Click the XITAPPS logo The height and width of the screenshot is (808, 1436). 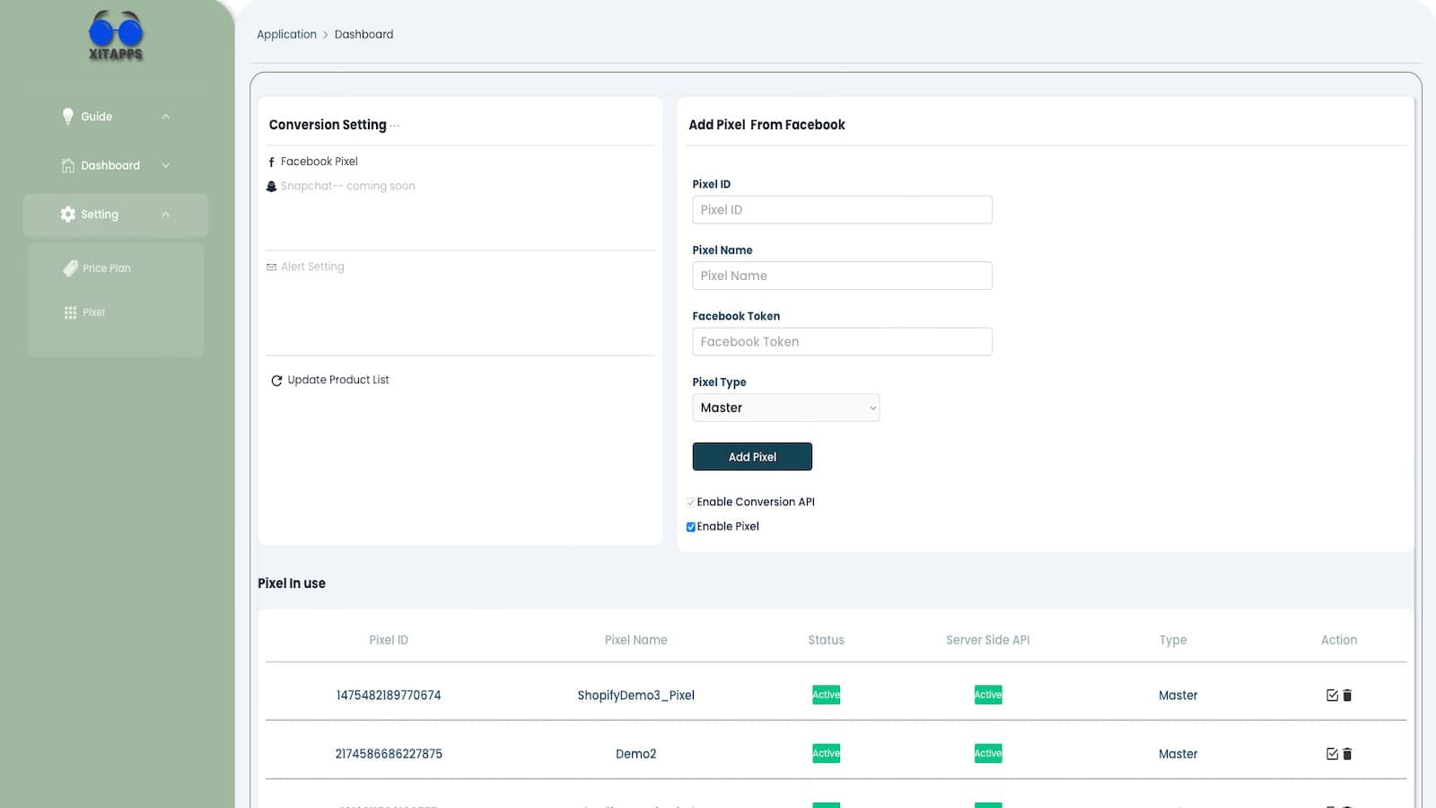coord(116,36)
